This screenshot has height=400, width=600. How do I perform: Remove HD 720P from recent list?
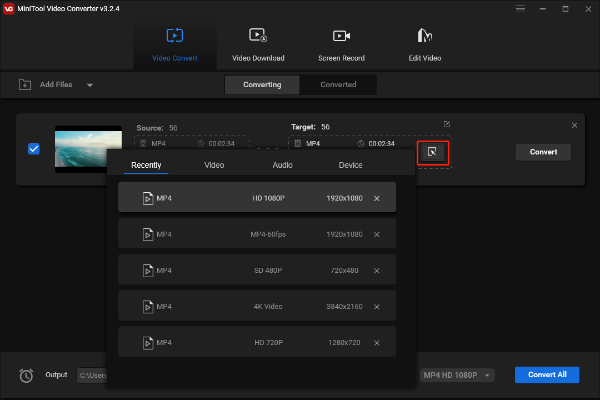377,343
